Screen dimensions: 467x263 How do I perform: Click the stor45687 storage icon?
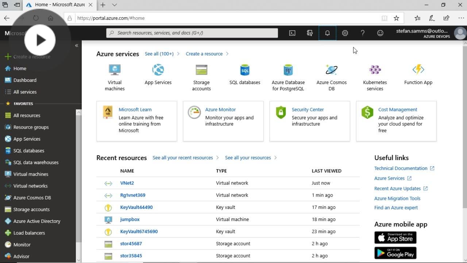click(x=108, y=244)
